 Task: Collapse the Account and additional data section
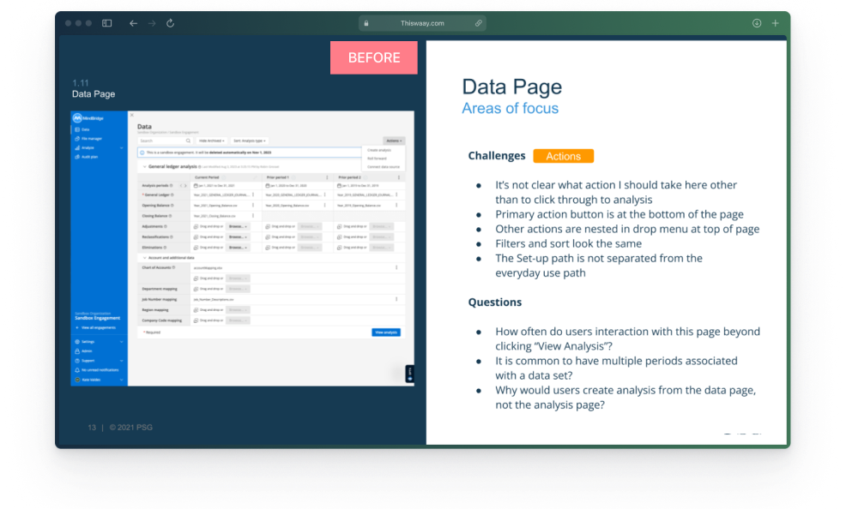click(x=144, y=257)
